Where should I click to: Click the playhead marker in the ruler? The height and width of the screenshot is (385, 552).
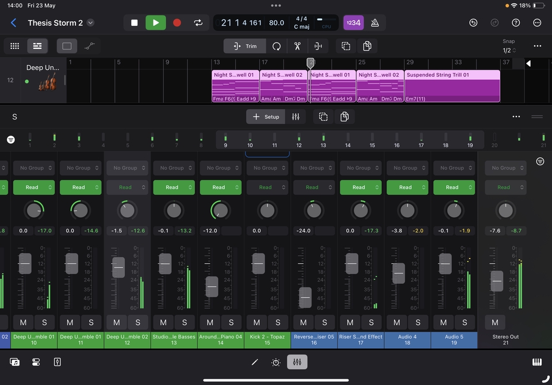[310, 63]
